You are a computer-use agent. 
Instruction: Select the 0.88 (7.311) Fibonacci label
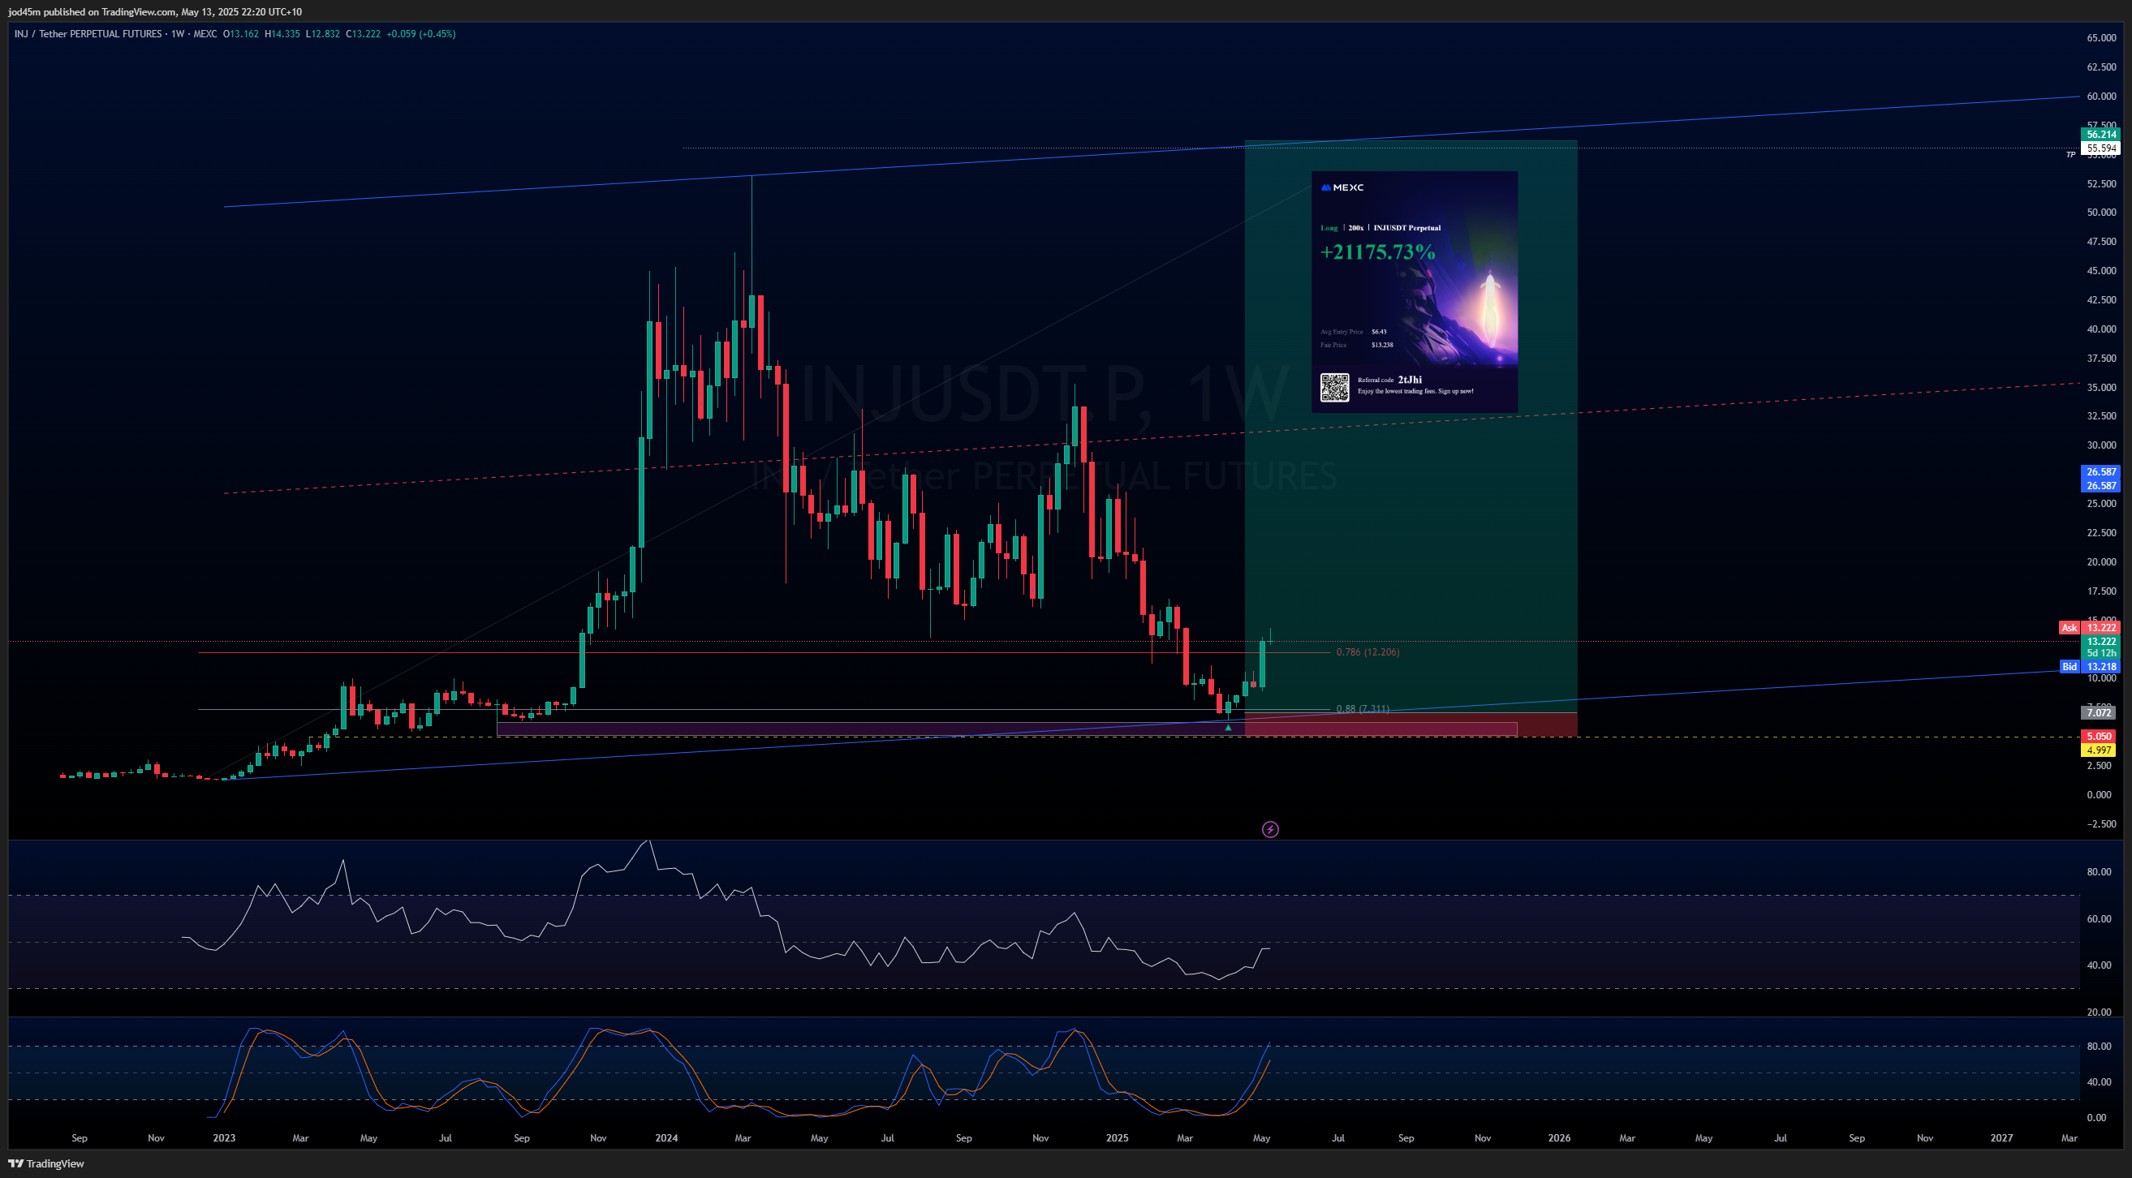coord(1363,709)
